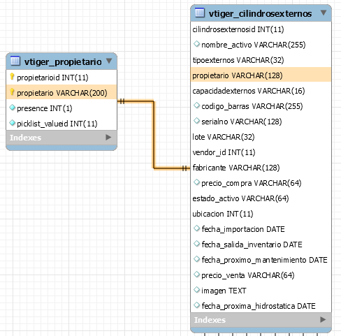Select the relationship line between tables

(154, 135)
